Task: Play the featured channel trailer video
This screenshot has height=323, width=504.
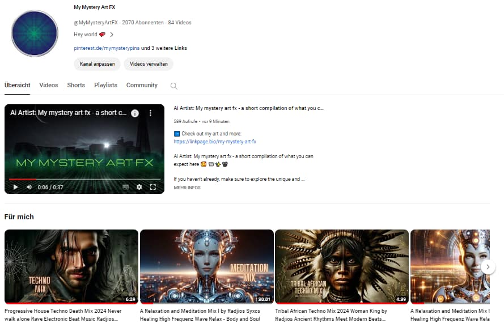Action: 16,187
